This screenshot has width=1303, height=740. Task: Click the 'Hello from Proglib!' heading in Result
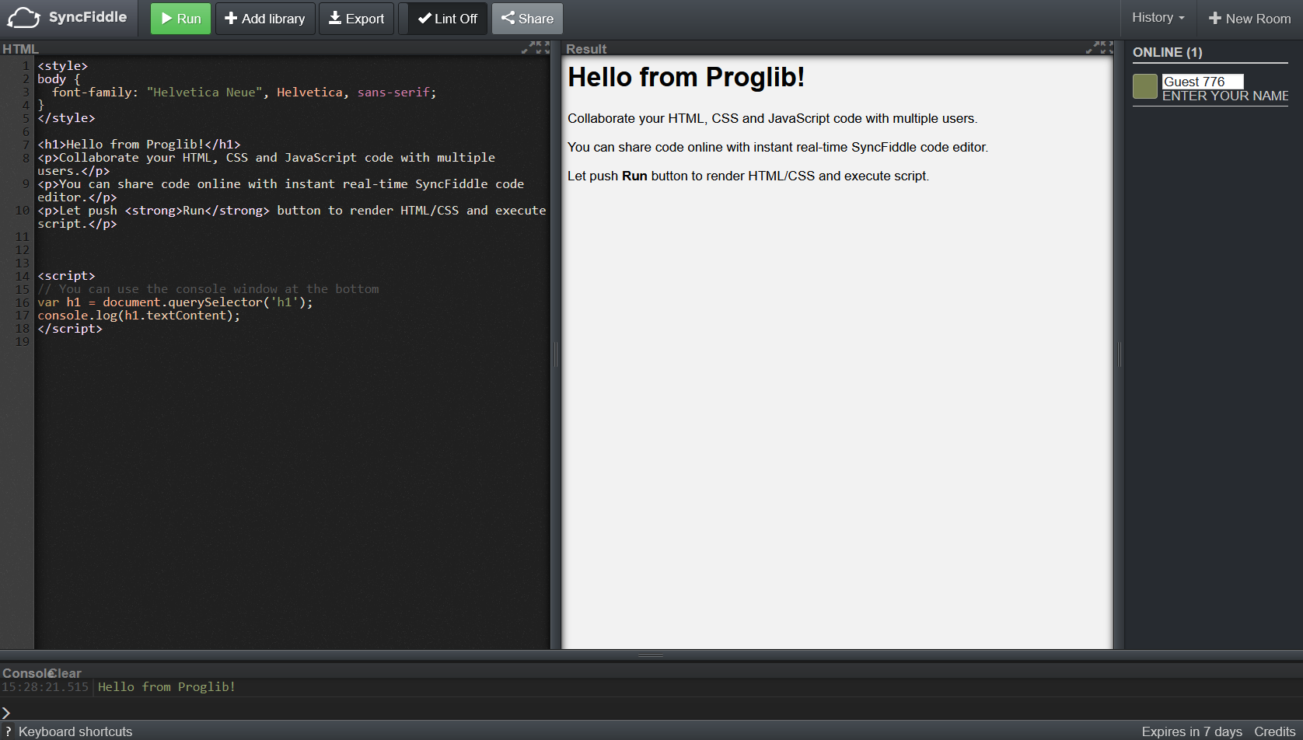(686, 78)
